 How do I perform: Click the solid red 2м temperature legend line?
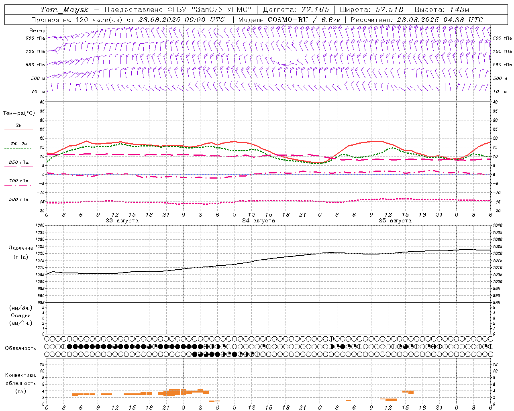click(x=18, y=130)
